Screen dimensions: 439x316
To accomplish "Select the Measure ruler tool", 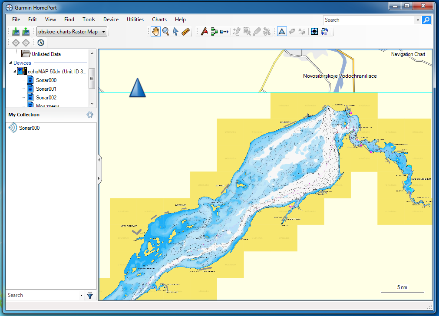I will [x=185, y=31].
